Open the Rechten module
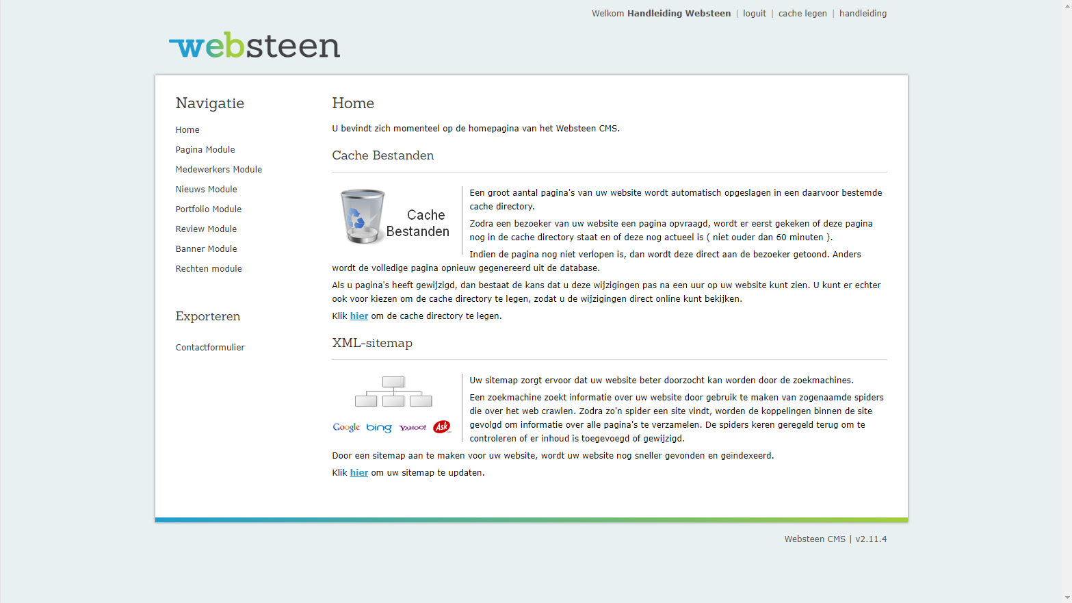The height and width of the screenshot is (603, 1072). pos(209,269)
